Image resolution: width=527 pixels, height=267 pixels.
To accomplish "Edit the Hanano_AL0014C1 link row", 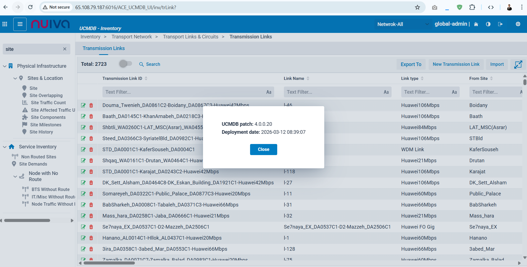I will tap(83, 238).
